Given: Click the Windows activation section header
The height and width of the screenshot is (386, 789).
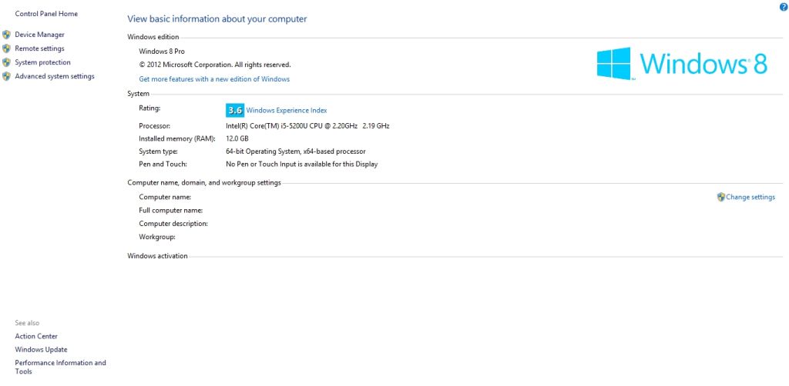Looking at the screenshot, I should click(157, 256).
